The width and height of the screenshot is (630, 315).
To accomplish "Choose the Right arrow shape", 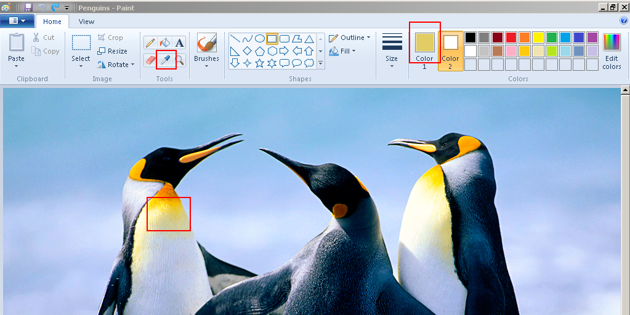I will point(285,51).
